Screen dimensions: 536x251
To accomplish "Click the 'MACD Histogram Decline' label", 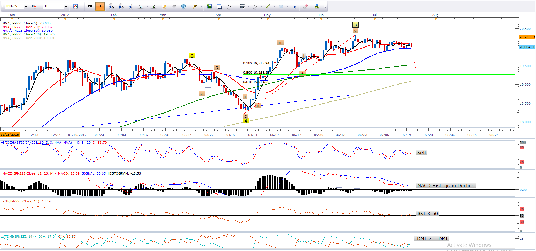I will tap(445, 186).
